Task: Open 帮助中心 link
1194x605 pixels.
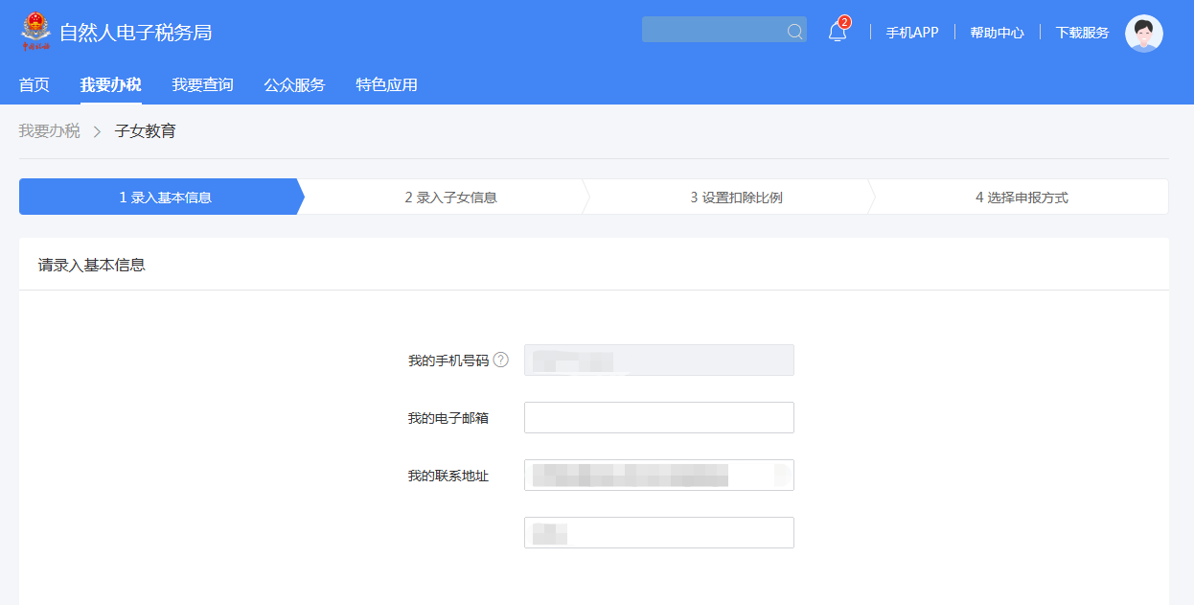Action: (x=997, y=33)
